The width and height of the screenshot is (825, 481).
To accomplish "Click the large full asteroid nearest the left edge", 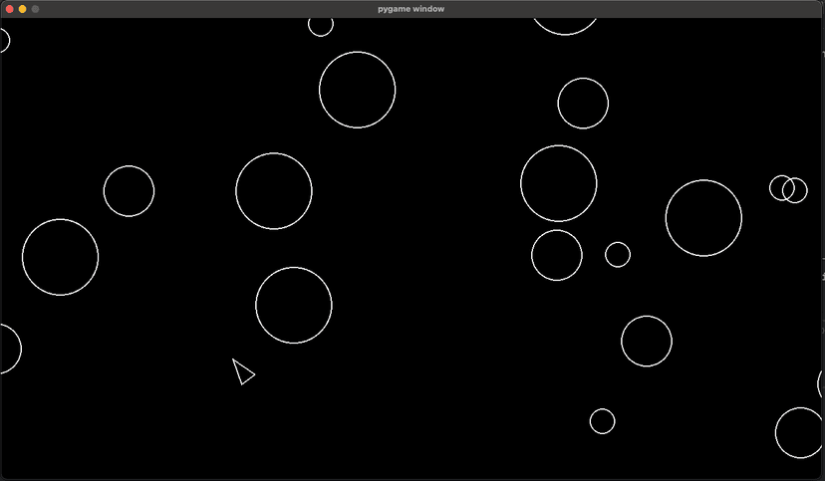I will coord(60,257).
